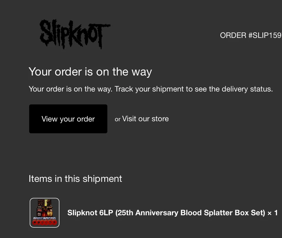282x238 pixels.
Task: Click the product thumbnail in the shipment list
Action: point(44,212)
